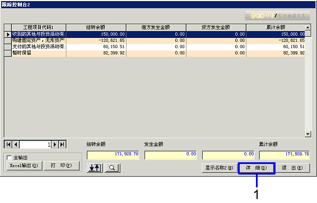Viewport: 317px width, 203px height.
Task: Click row selector arrow of the first row
Action: pyautogui.click(x=8, y=35)
